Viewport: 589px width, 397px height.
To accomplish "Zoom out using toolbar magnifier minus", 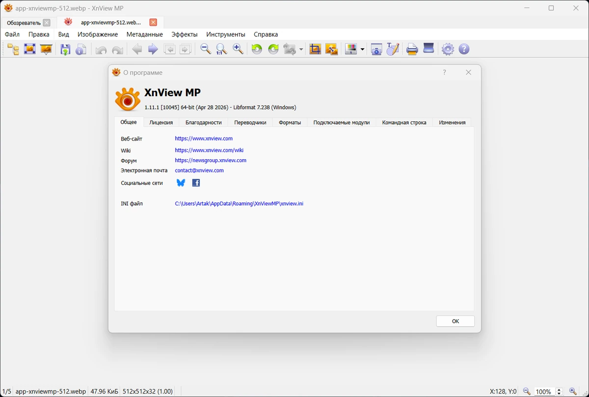I will pyautogui.click(x=206, y=49).
